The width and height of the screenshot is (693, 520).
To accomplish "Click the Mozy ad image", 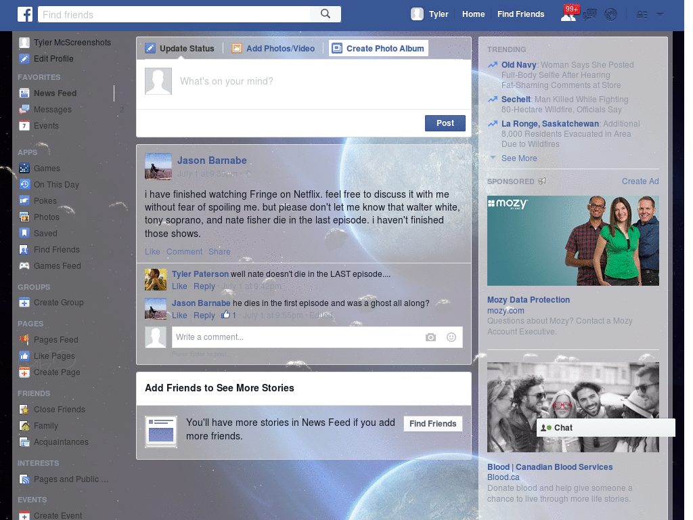I will (573, 240).
